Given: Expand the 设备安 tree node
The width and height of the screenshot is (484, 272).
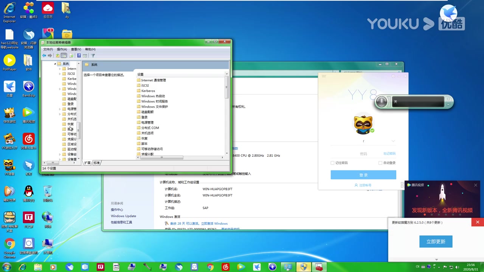Looking at the screenshot, I should pyautogui.click(x=60, y=154).
